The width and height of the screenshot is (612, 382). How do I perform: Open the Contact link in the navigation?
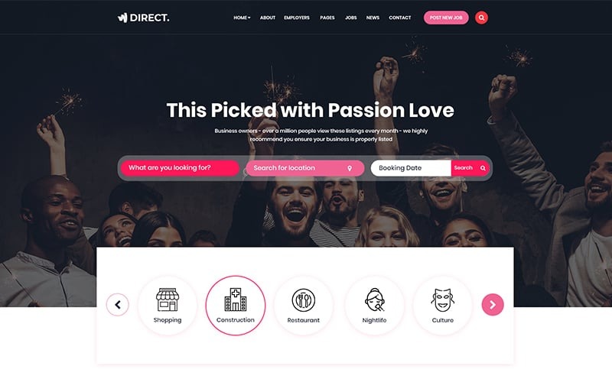coord(399,18)
